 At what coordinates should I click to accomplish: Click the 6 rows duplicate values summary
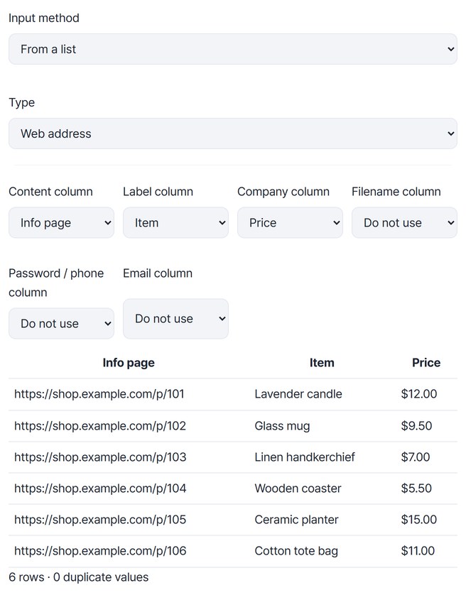click(79, 577)
